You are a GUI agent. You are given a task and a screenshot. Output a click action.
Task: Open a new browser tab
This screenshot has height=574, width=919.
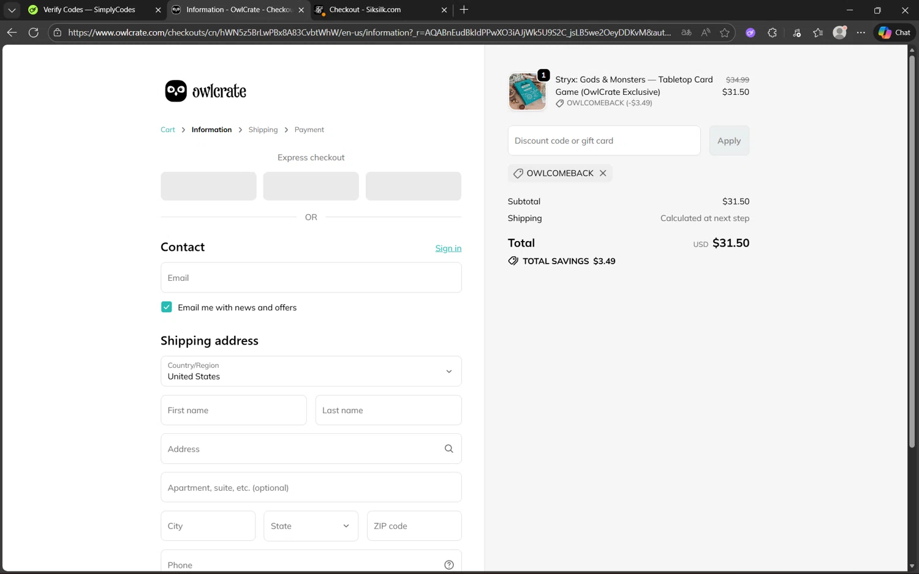(x=464, y=10)
